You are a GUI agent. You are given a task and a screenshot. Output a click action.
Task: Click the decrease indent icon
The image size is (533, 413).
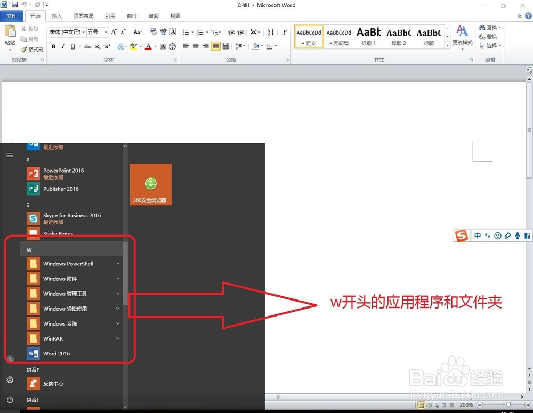tap(231, 33)
